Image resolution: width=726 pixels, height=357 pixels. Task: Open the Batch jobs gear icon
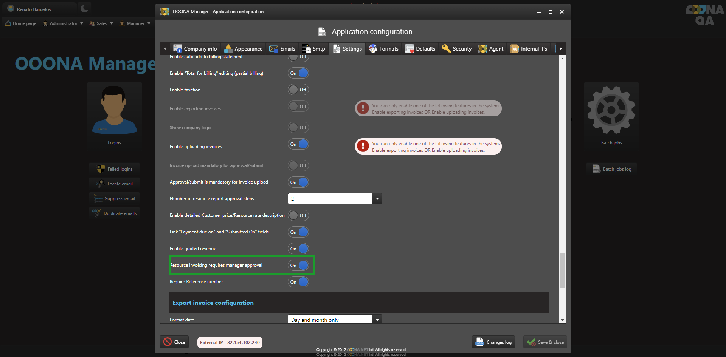coord(611,110)
